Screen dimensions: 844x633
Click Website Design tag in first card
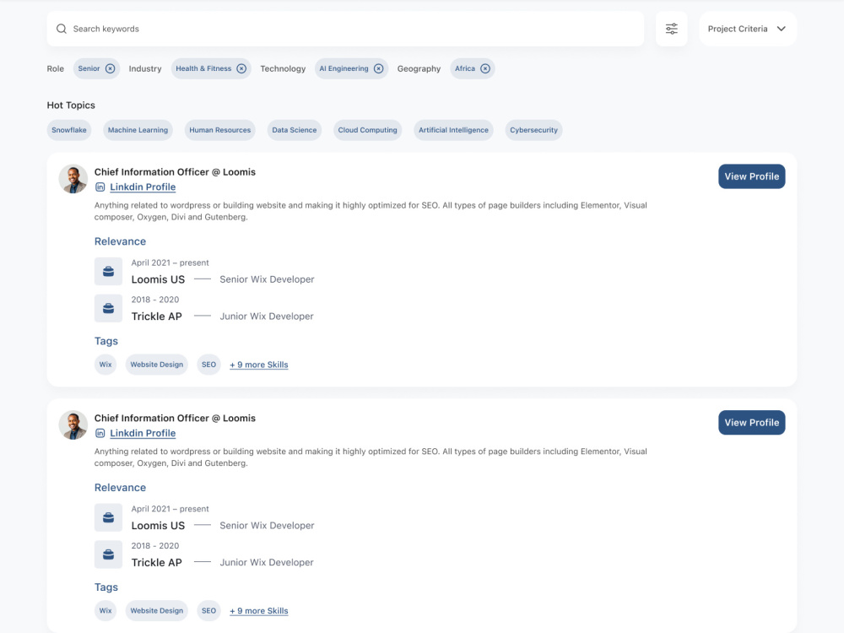(157, 365)
